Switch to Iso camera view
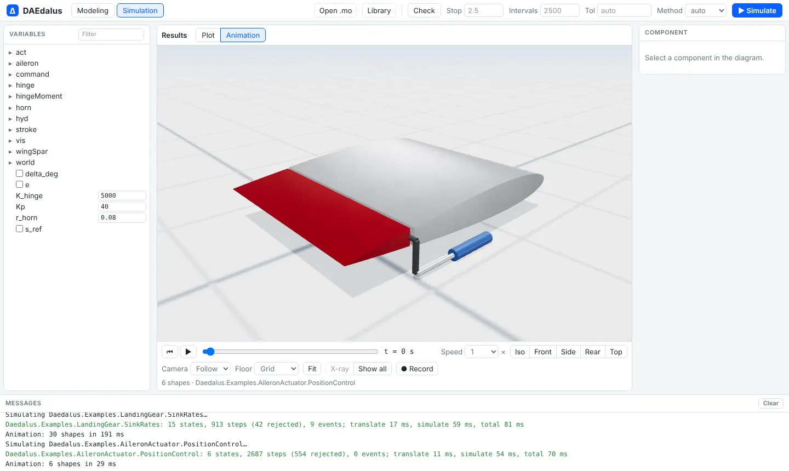 pos(520,352)
